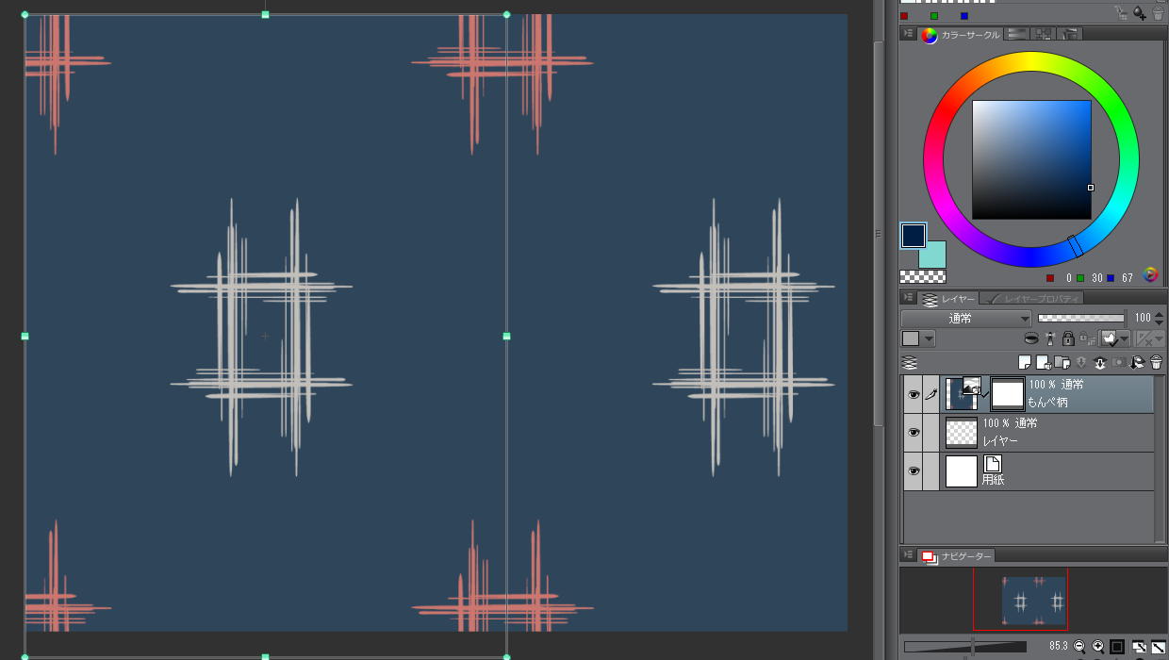Select the 用紙 paper layer row
The width and height of the screenshot is (1169, 660).
pyautogui.click(x=1029, y=471)
